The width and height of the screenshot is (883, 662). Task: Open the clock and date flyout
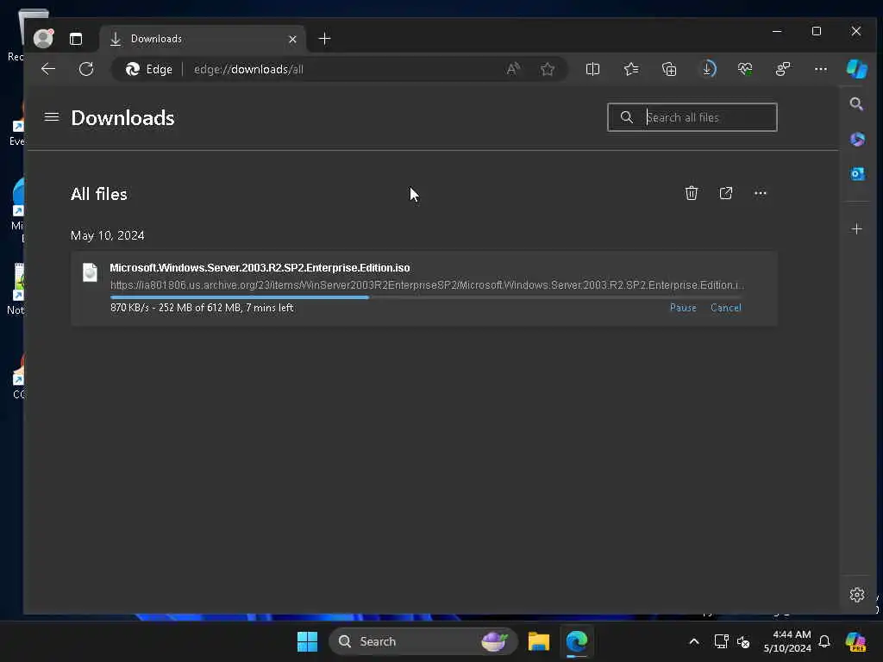point(786,641)
